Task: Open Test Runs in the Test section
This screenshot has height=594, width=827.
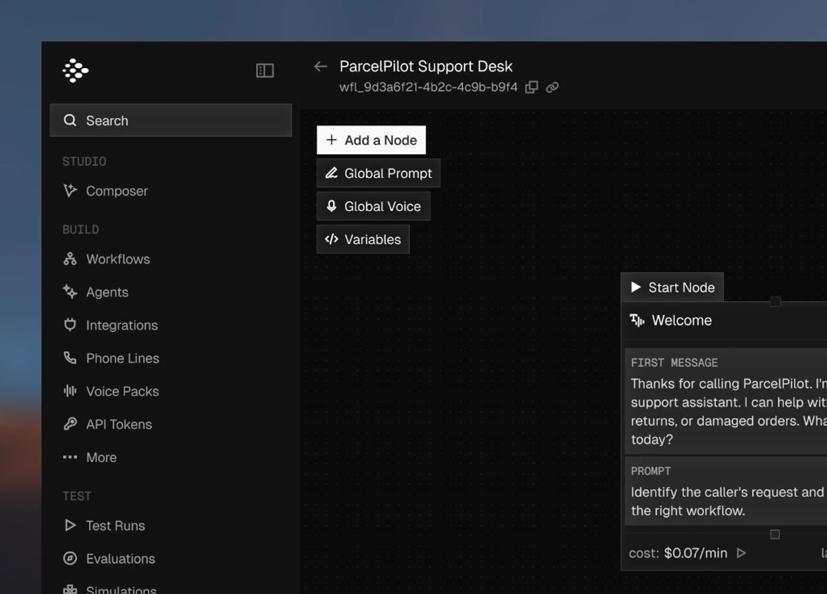Action: pyautogui.click(x=104, y=526)
